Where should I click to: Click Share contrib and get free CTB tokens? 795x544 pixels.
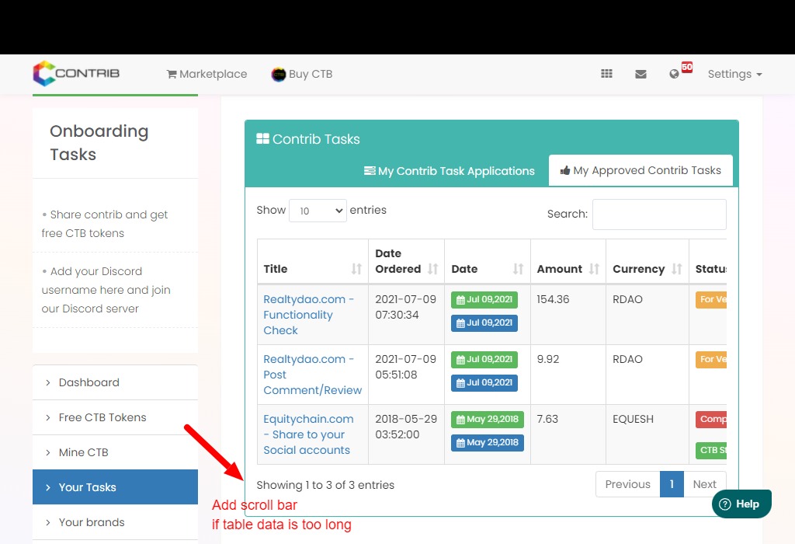[105, 224]
